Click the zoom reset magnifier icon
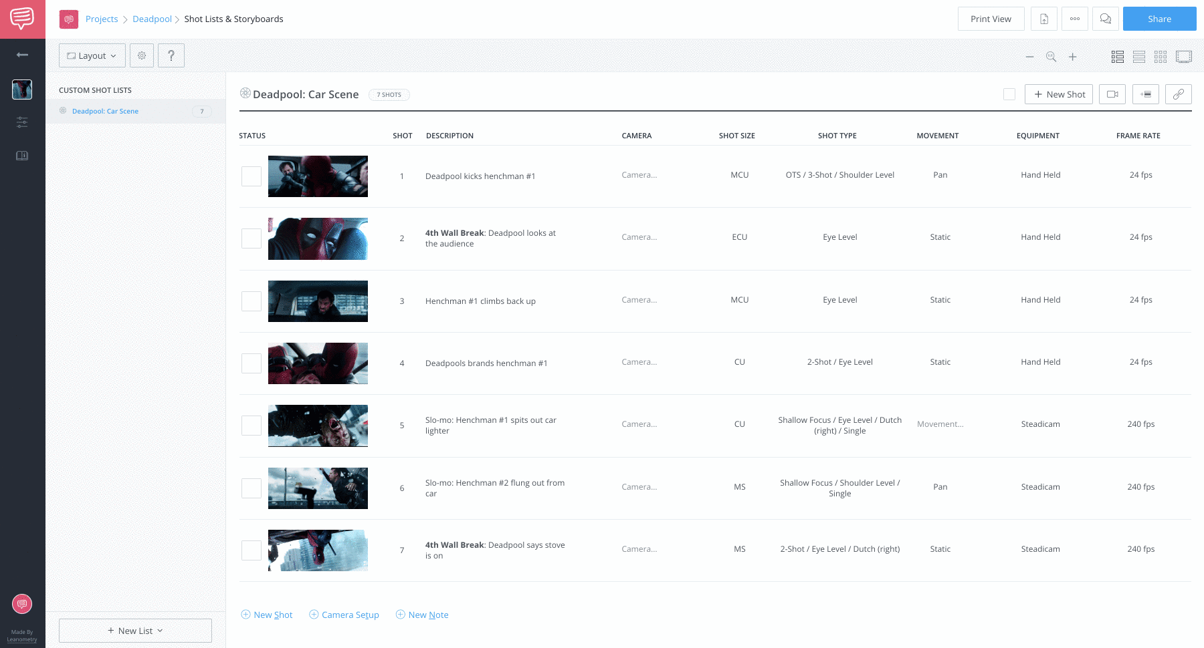Image resolution: width=1204 pixels, height=648 pixels. [1051, 57]
